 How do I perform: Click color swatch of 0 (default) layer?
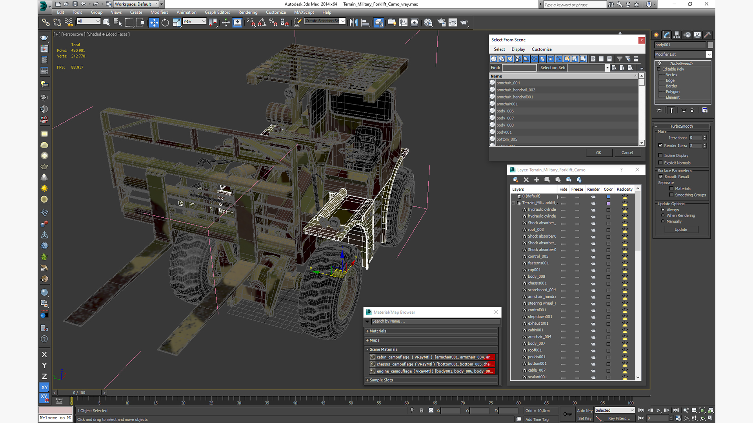[x=608, y=197]
